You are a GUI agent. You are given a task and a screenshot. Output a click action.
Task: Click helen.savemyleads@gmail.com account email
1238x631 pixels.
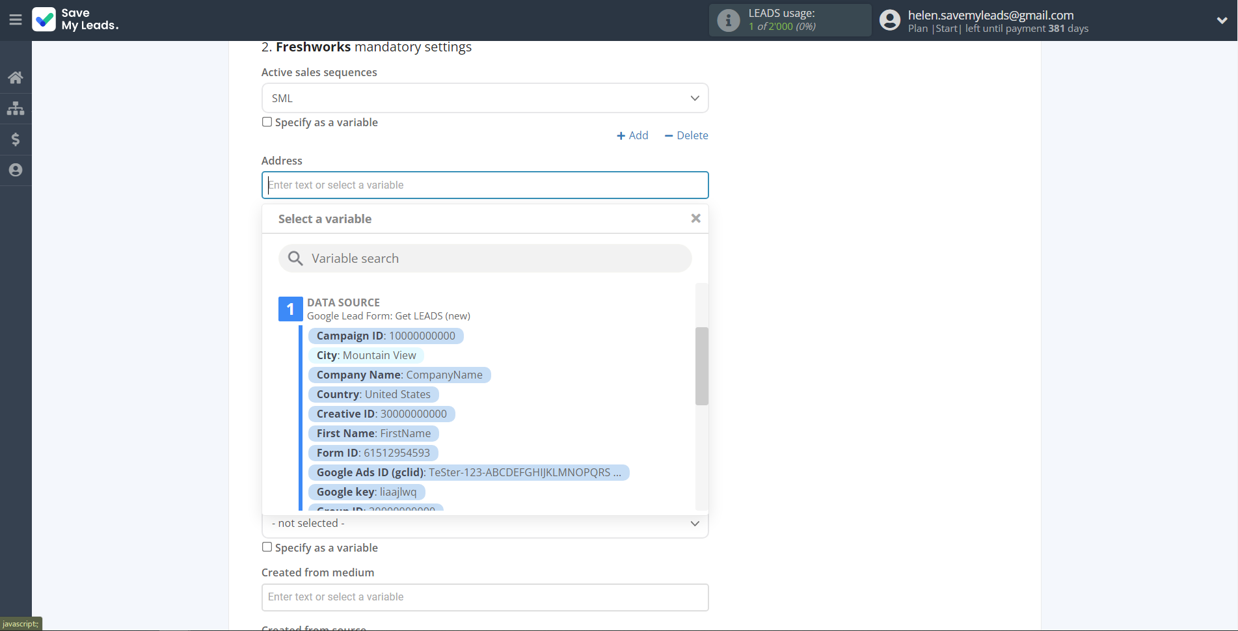(991, 15)
